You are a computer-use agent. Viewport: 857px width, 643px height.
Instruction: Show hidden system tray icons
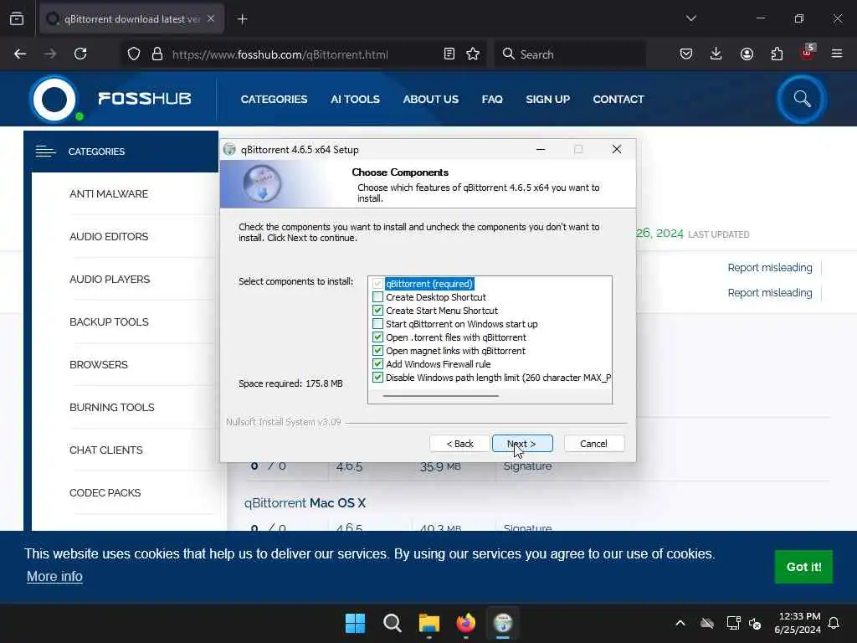[x=680, y=623]
